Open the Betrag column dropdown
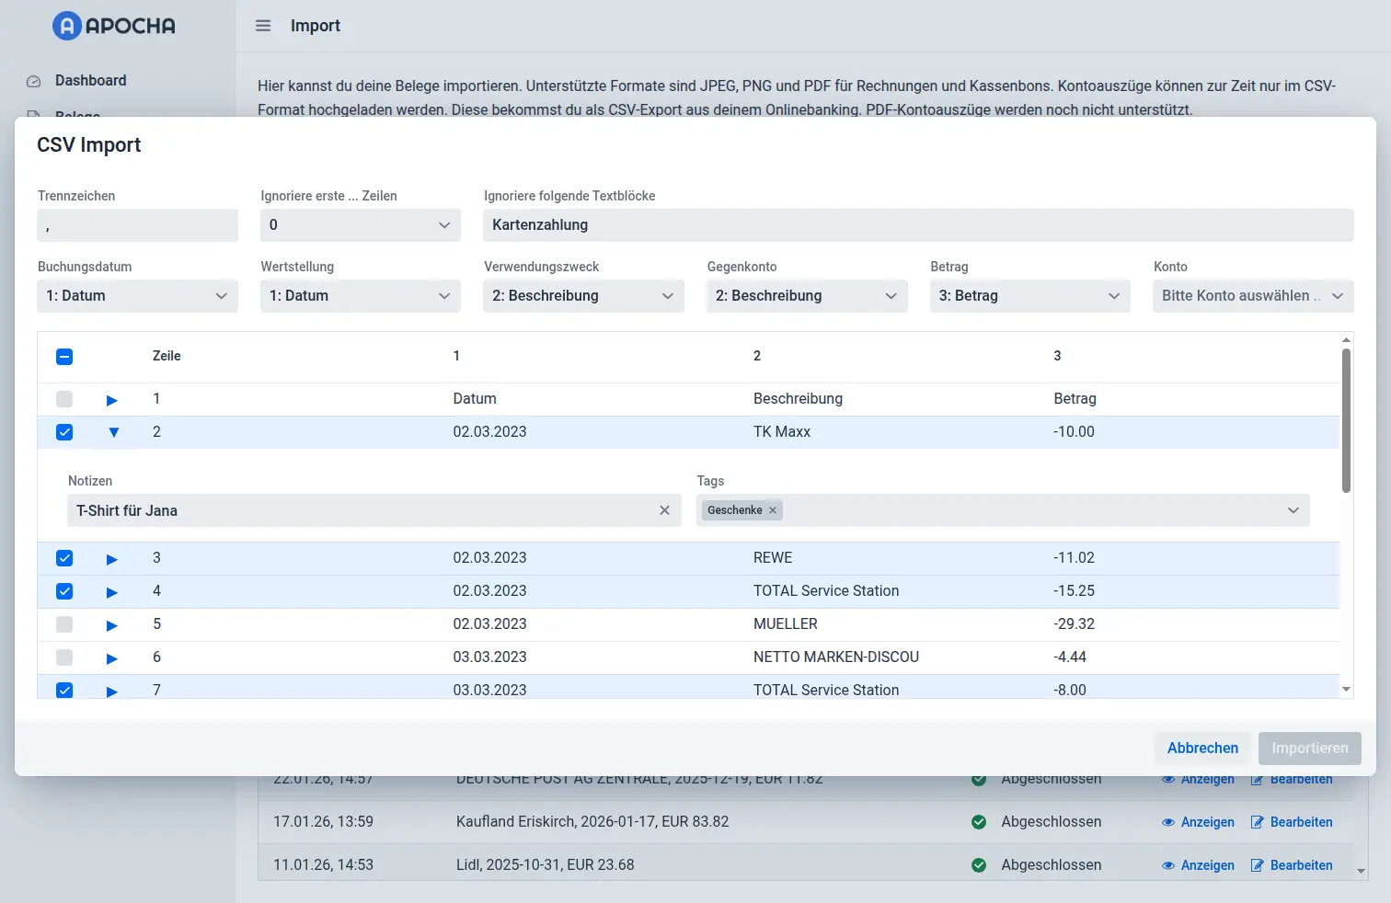 [x=1029, y=296]
